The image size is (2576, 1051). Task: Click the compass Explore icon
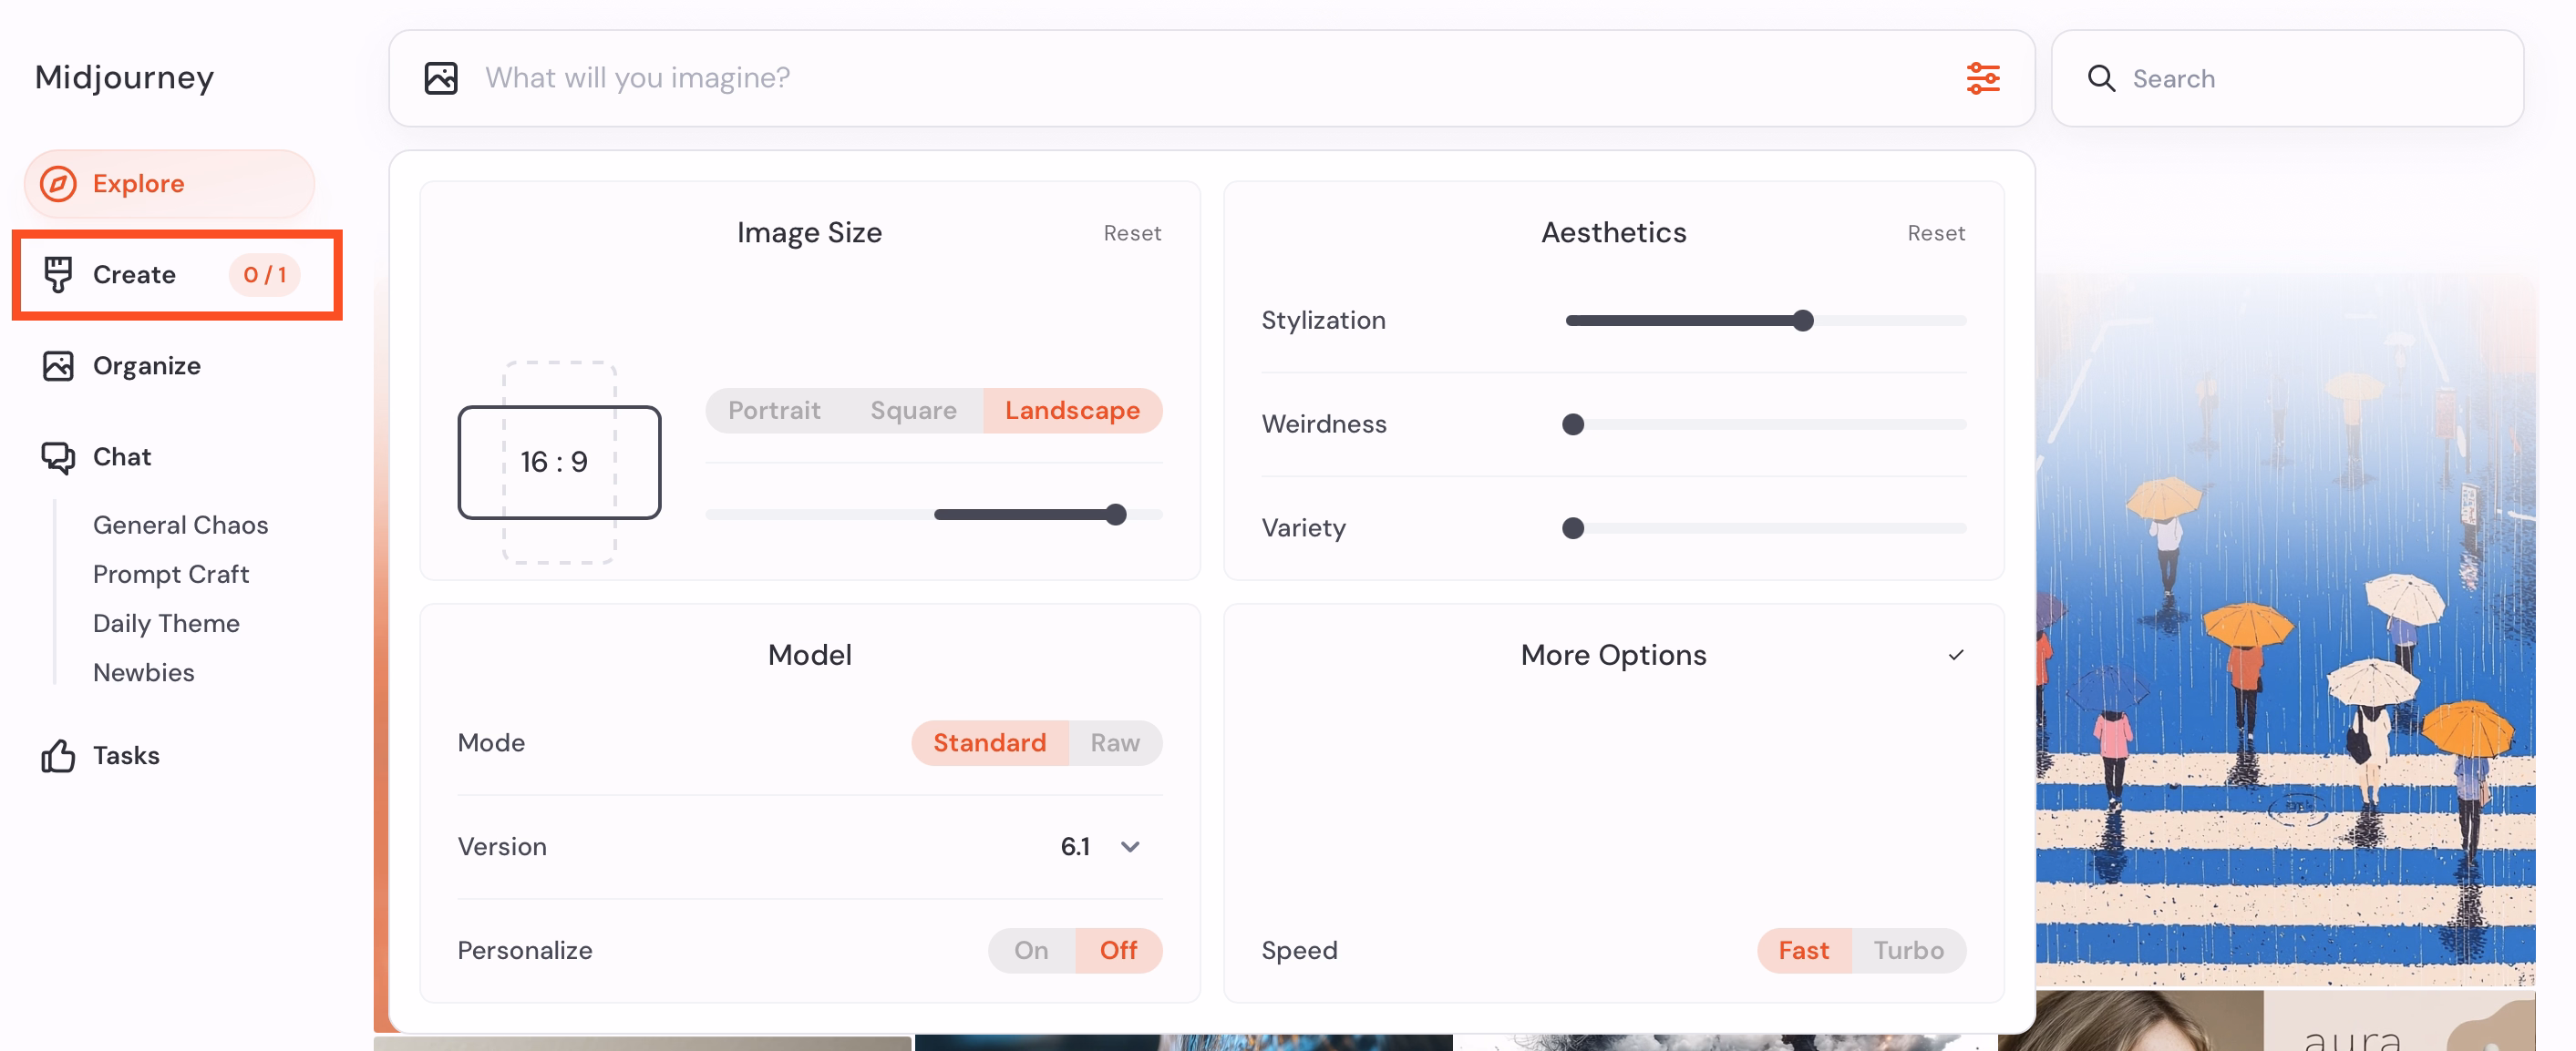click(x=58, y=184)
